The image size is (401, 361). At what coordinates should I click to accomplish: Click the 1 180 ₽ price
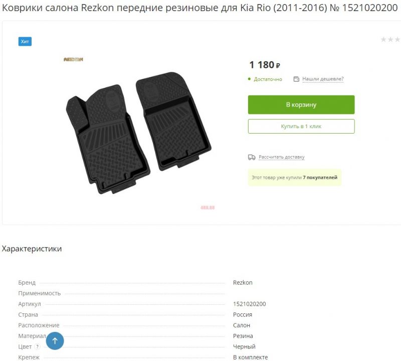(265, 65)
